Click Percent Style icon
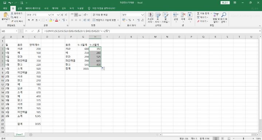This screenshot has height=140, width=262. pyautogui.click(x=130, y=20)
